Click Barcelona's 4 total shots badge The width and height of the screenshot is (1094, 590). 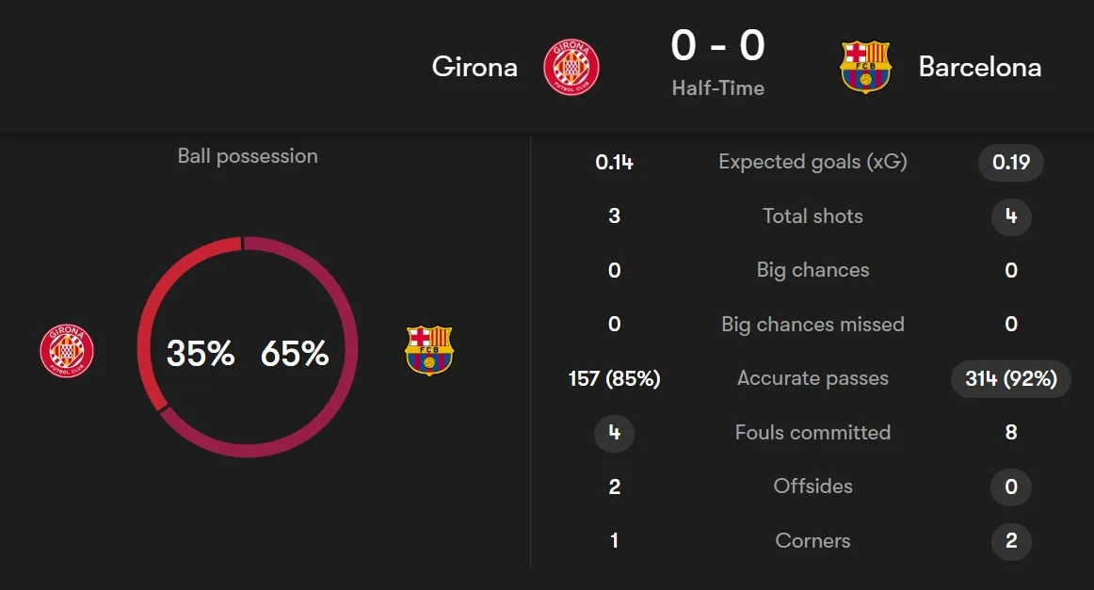[x=1011, y=216]
